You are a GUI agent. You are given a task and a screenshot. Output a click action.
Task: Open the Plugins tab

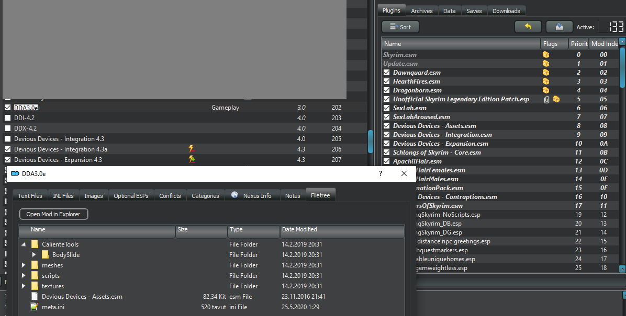392,10
